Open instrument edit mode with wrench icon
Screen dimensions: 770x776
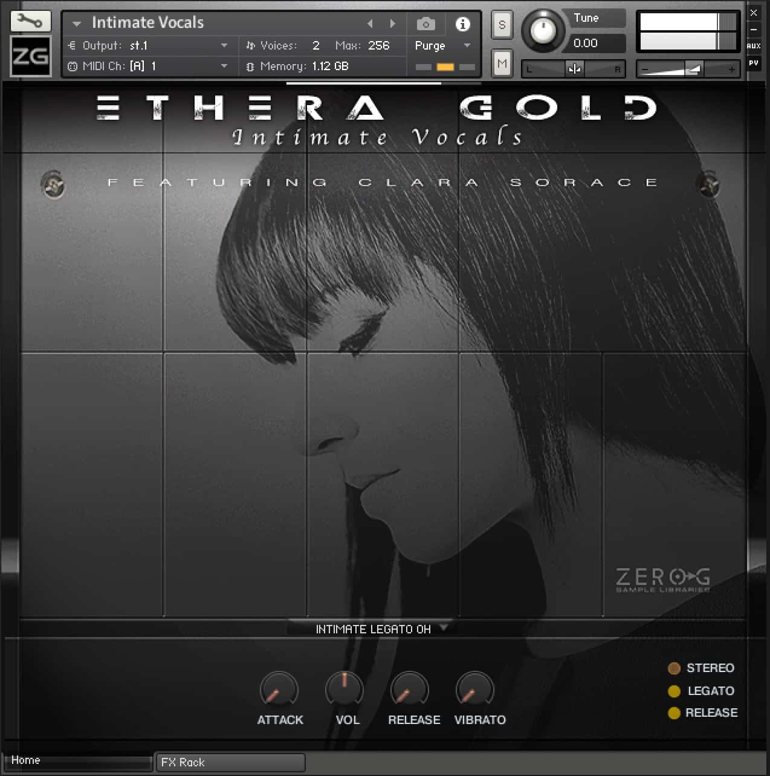pyautogui.click(x=30, y=22)
